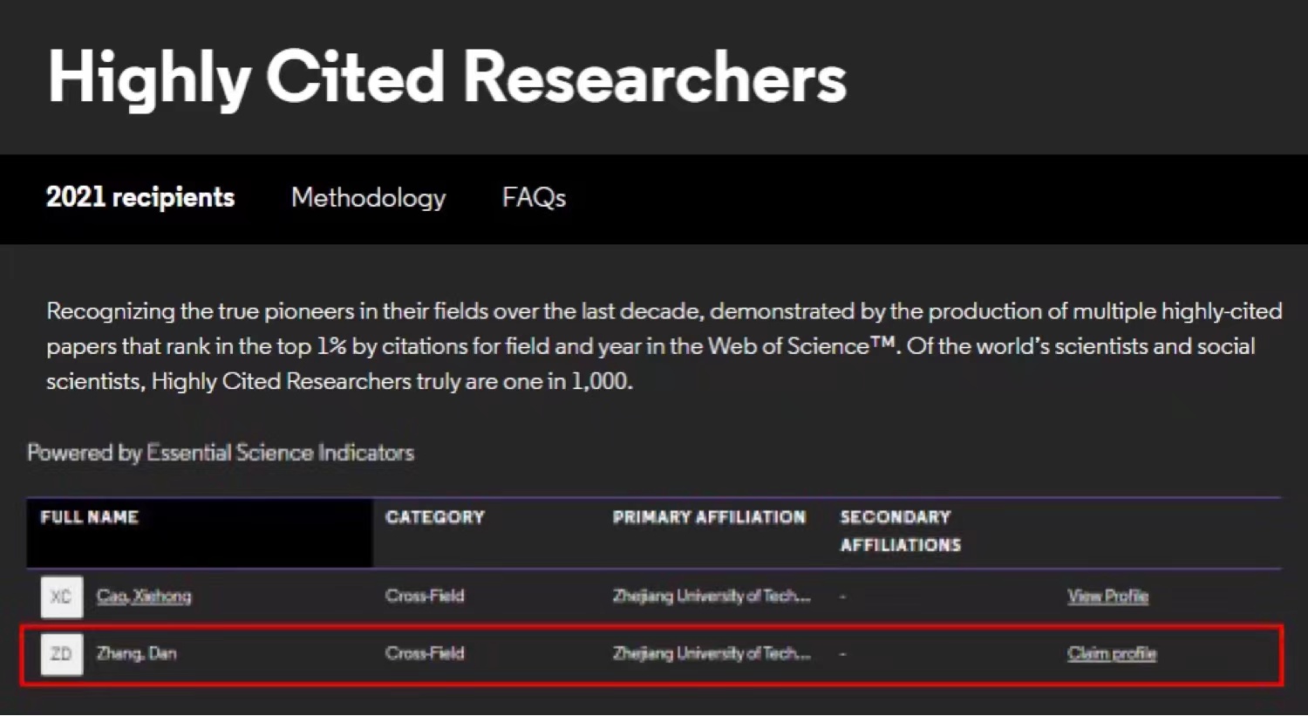The height and width of the screenshot is (716, 1308).
Task: Open Cao, Xiehong name link
Action: coord(144,597)
